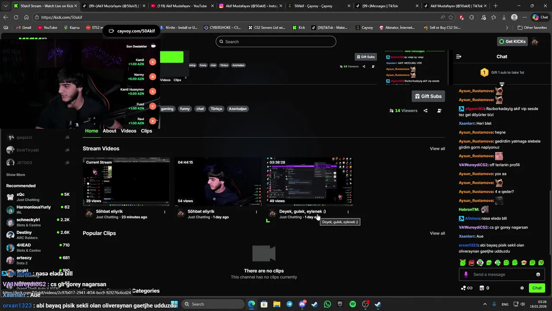Open the Gmail bookmark
Image resolution: width=552 pixels, height=311 pixels.
[23, 28]
